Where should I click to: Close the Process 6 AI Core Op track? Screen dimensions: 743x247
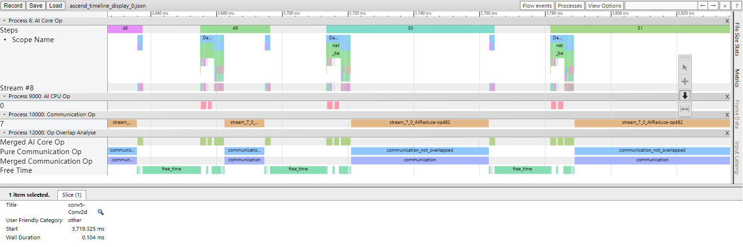727,21
